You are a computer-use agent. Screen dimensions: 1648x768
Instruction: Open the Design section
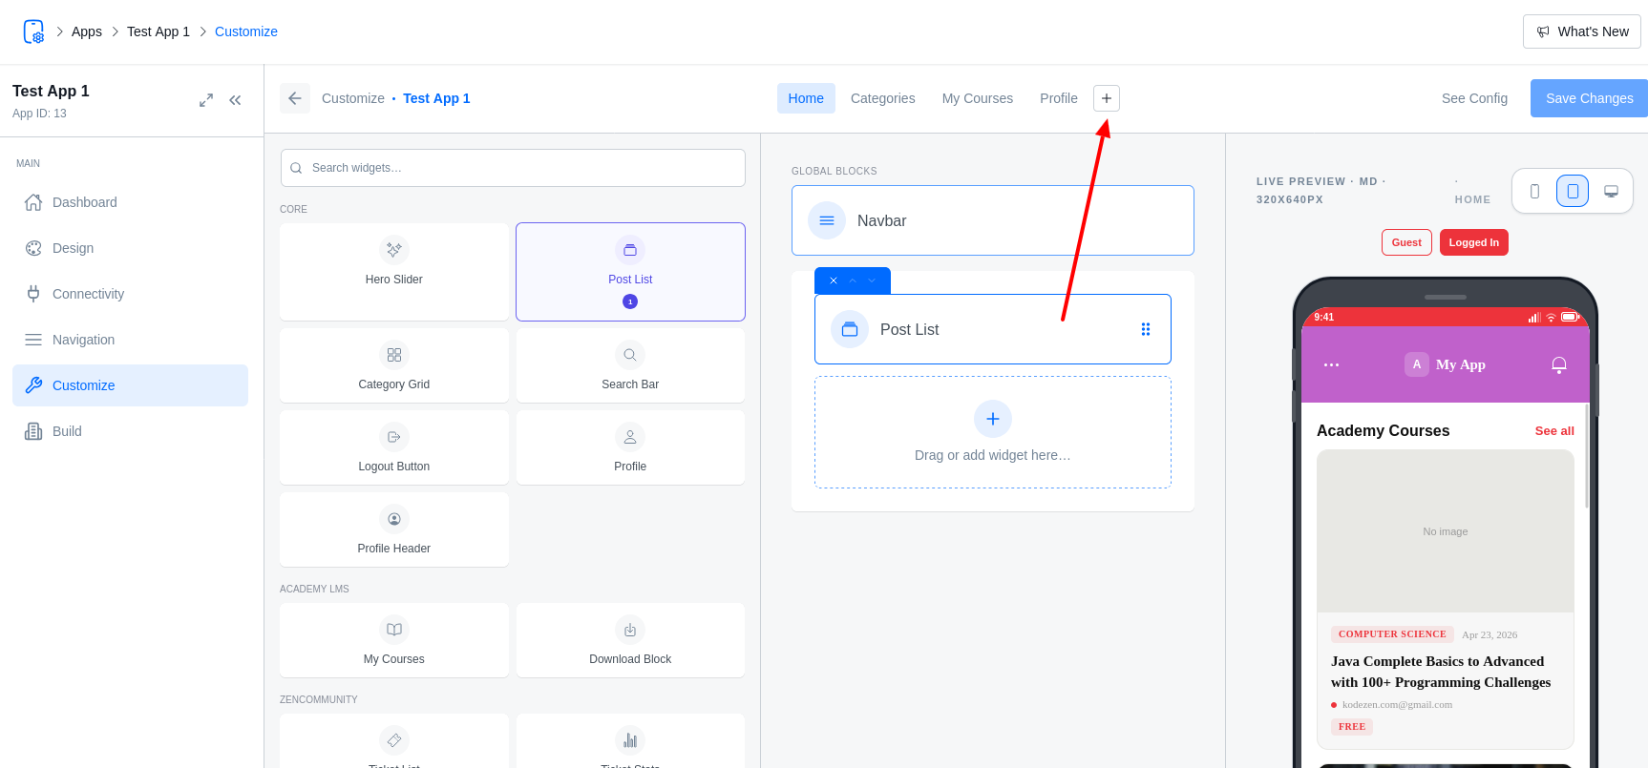click(130, 248)
